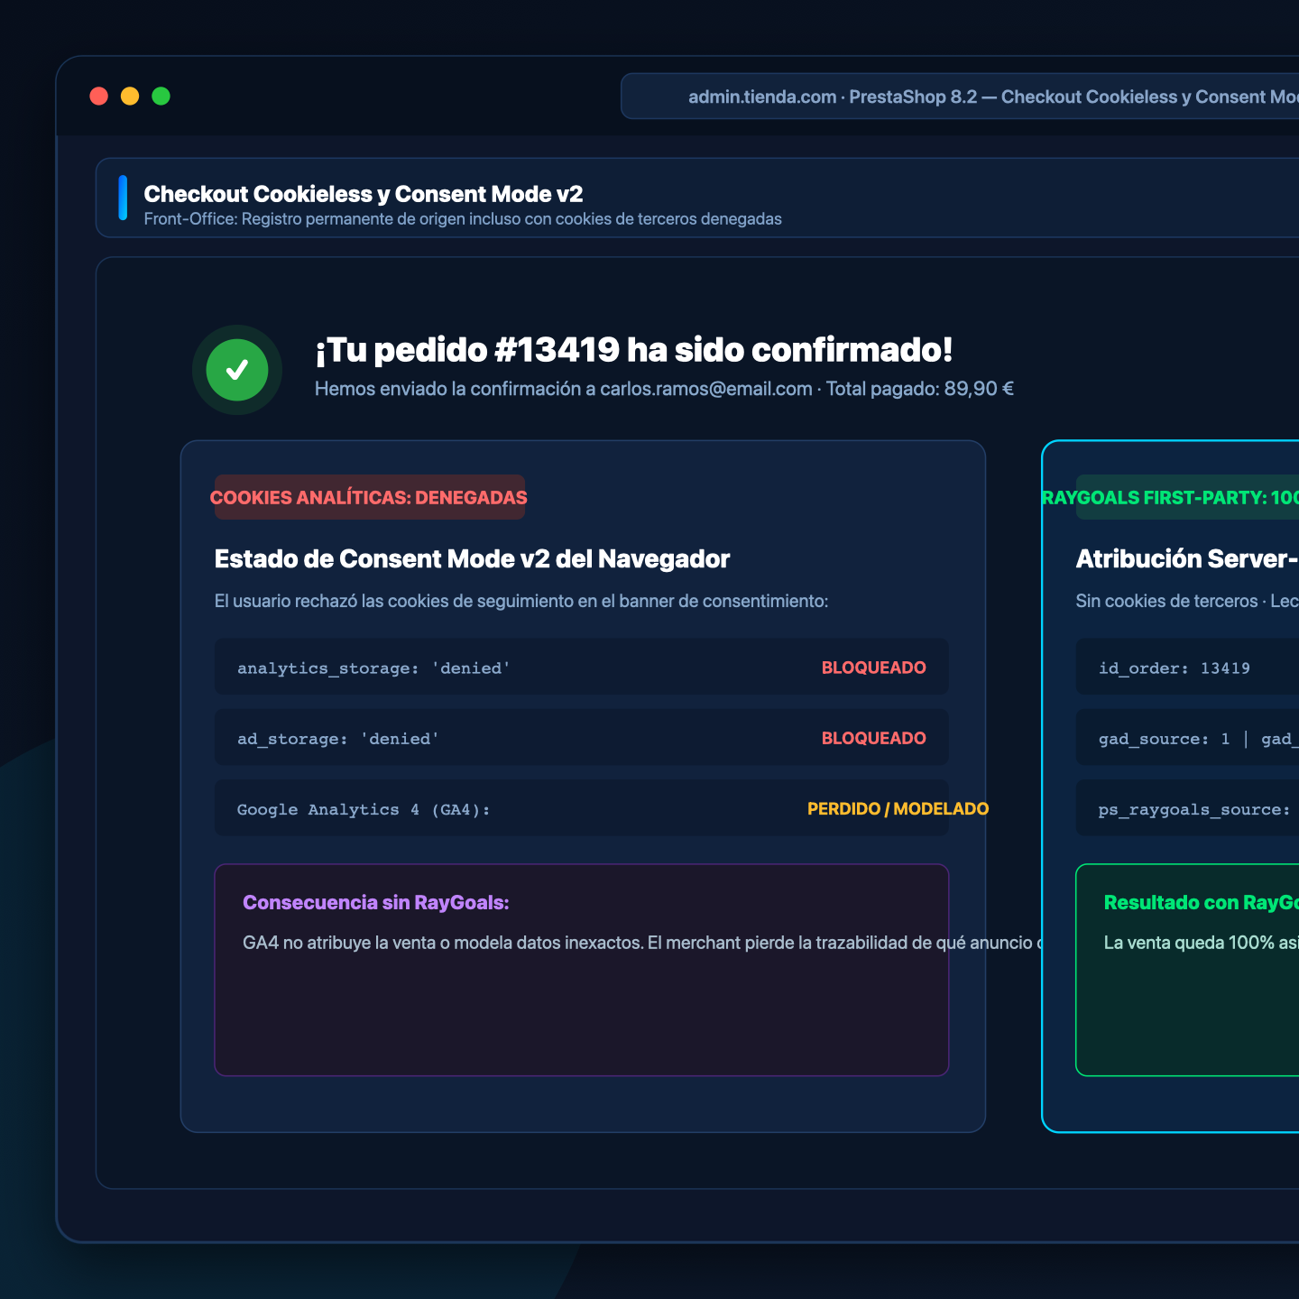Click the '¡Tu pedido #13419 ha sido confirmado!' title

click(x=634, y=350)
